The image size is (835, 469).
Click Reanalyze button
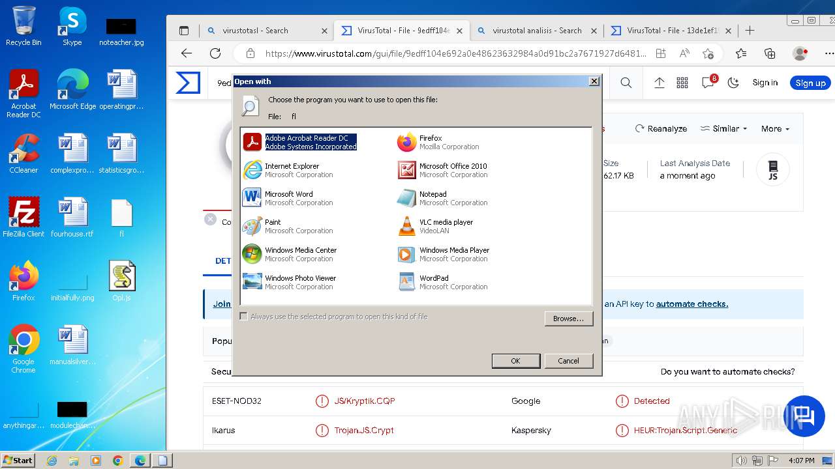pyautogui.click(x=661, y=129)
